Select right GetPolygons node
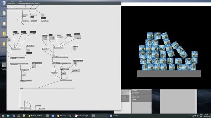The height and width of the screenshot is (118, 211). tap(65, 69)
